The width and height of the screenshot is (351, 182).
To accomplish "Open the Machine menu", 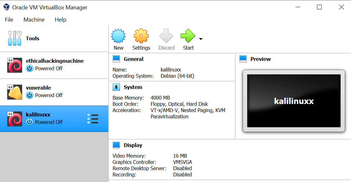I will tap(34, 20).
